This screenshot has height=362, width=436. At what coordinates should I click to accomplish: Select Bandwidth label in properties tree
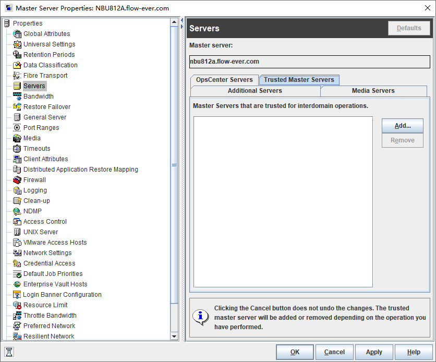(39, 96)
